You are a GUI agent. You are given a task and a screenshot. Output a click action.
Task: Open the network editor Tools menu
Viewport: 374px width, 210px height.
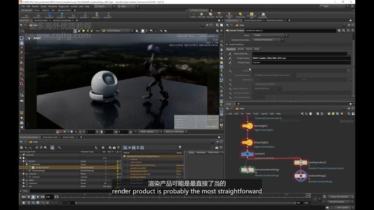tap(256, 114)
